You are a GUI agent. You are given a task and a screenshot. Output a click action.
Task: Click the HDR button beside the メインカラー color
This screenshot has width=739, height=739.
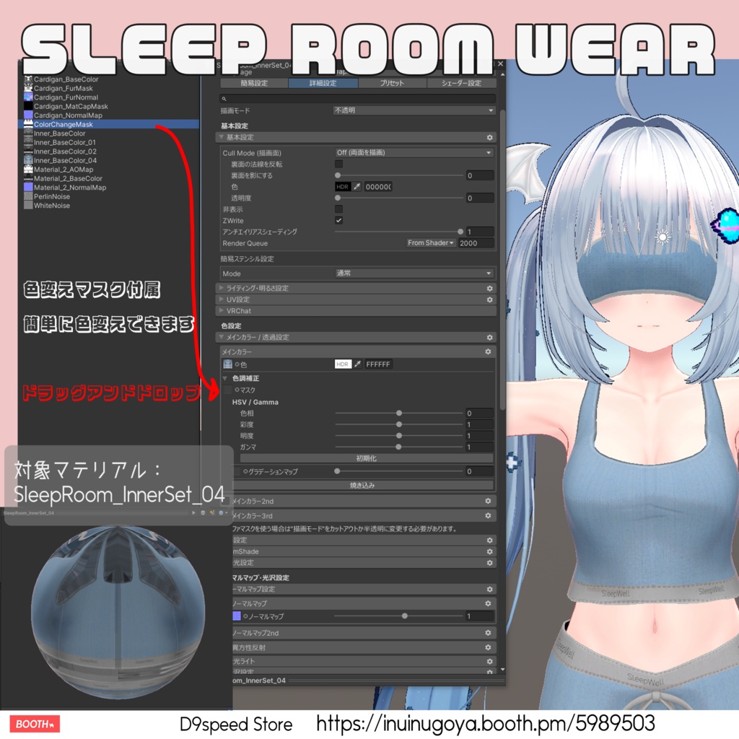344,364
